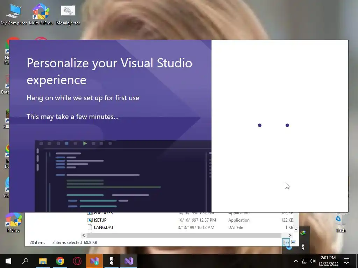Open the network status tray icon
This screenshot has width=358, height=268.
(x=305, y=261)
